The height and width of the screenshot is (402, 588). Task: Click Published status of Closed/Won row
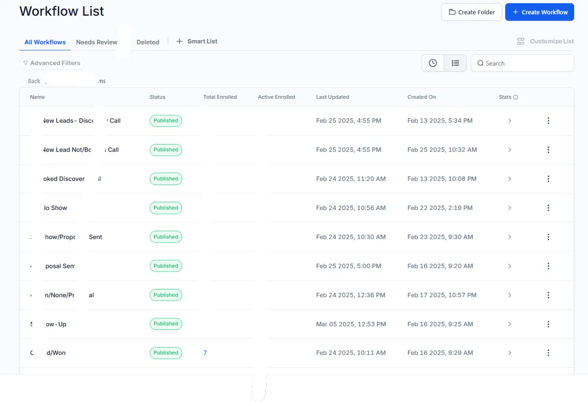(166, 353)
